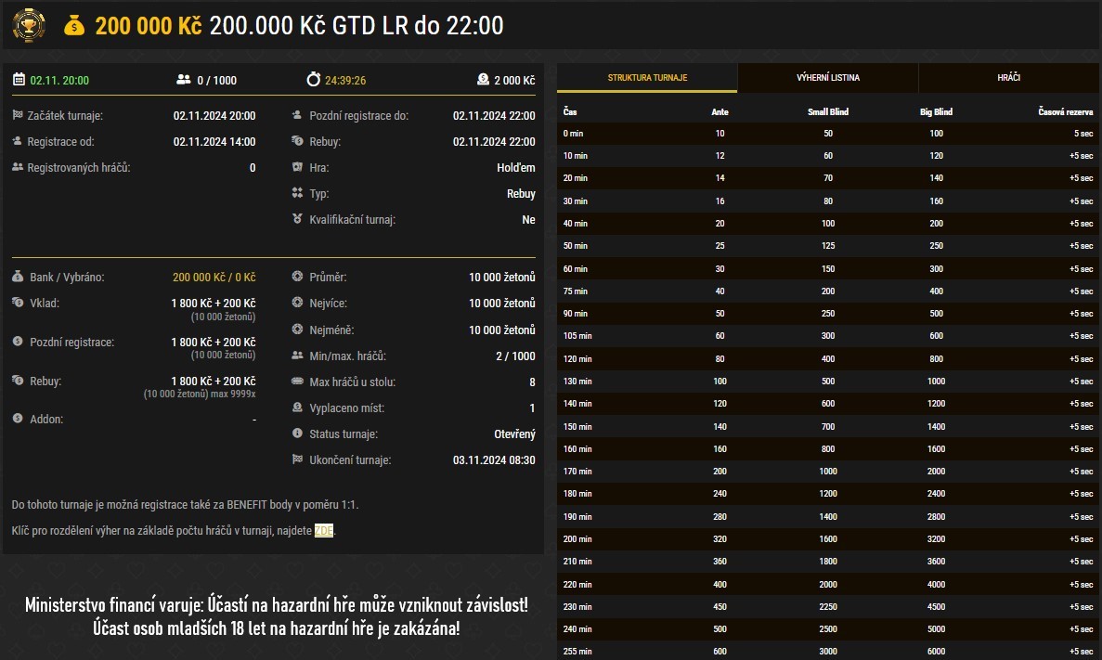Click the money bag icon beside Bank / Vybráno
1102x660 pixels.
(18, 277)
